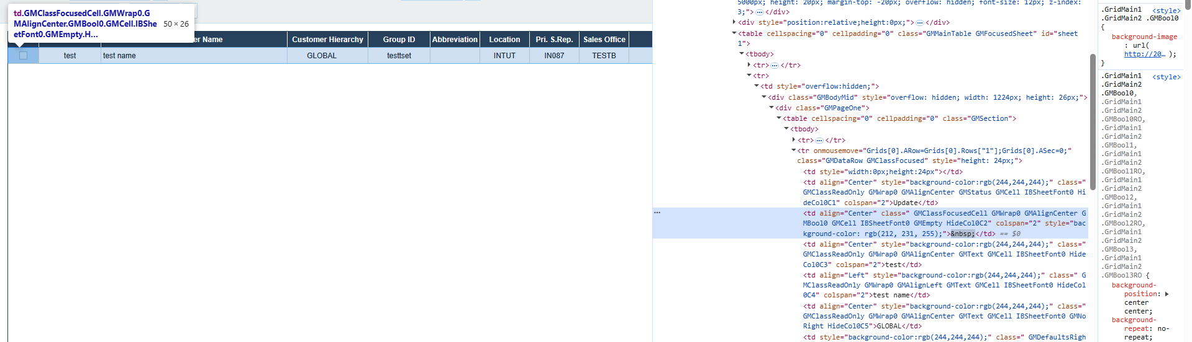Select the empty Abbreviation cell in the row

[455, 56]
